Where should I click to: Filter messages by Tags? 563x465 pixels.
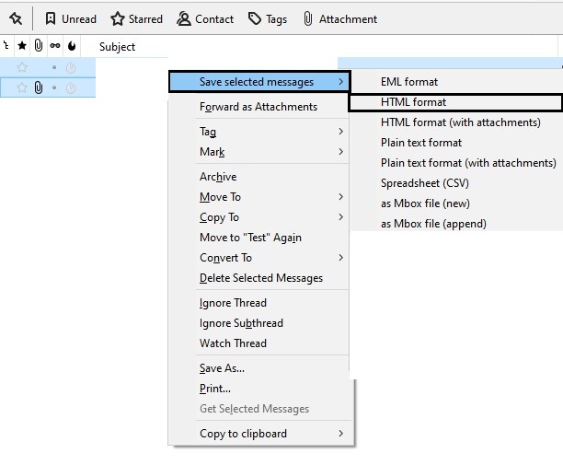click(x=268, y=18)
